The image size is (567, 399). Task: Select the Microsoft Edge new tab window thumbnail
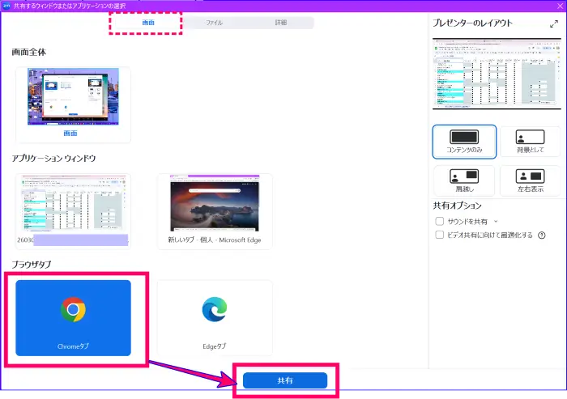tap(215, 206)
